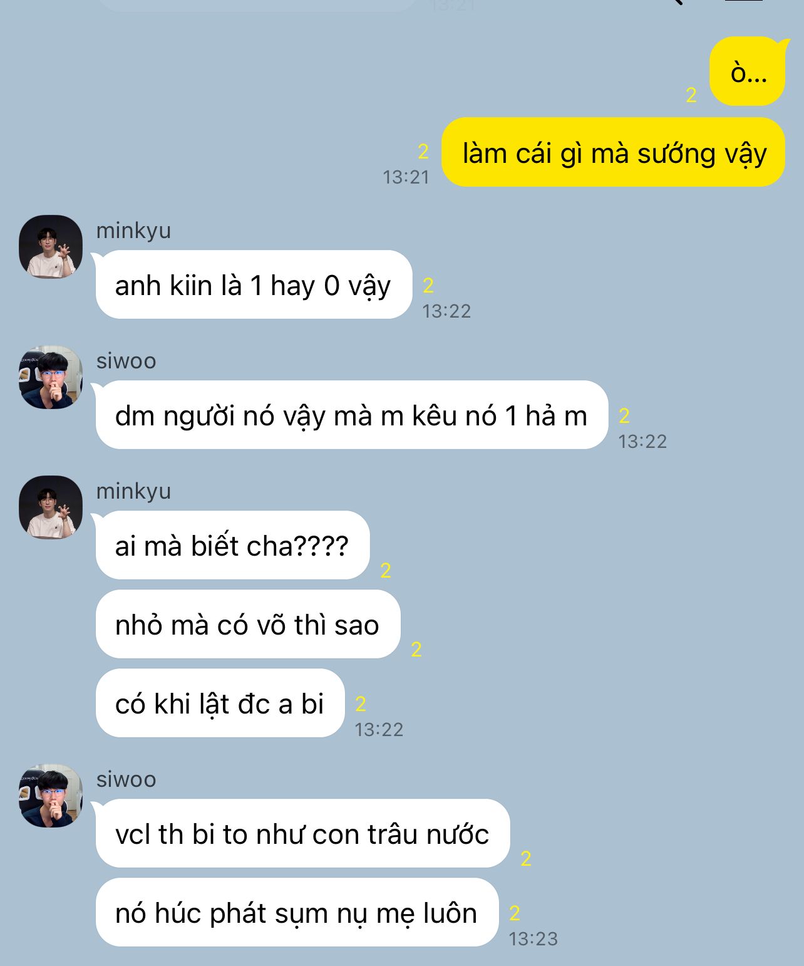Screen dimensions: 804x966
Task: Select the yellow 'ò...' message bubble
Action: (x=747, y=71)
